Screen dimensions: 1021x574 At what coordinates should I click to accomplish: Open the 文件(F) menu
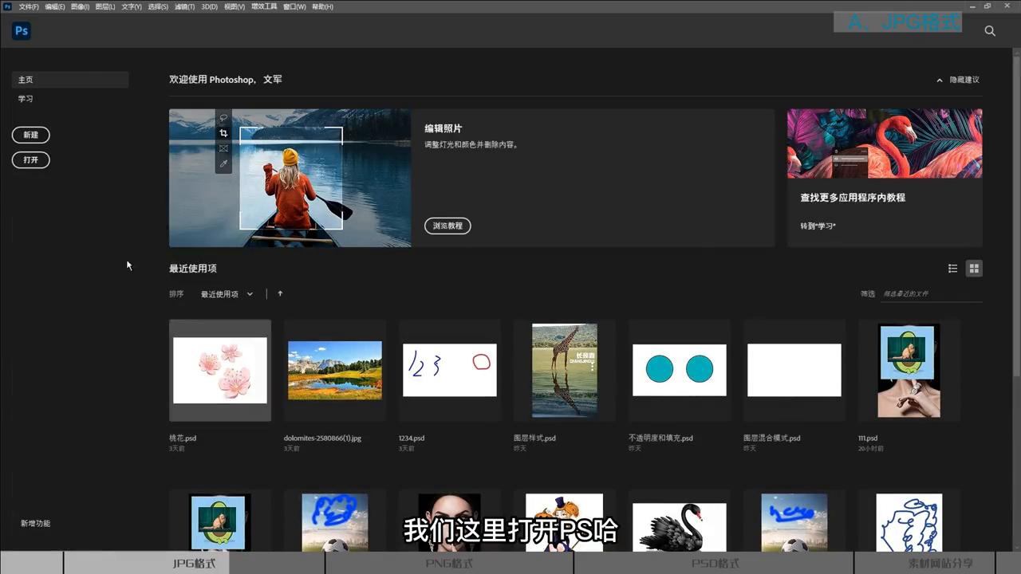point(28,6)
